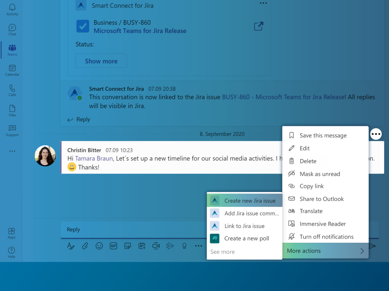Open the Chat section

(12, 30)
